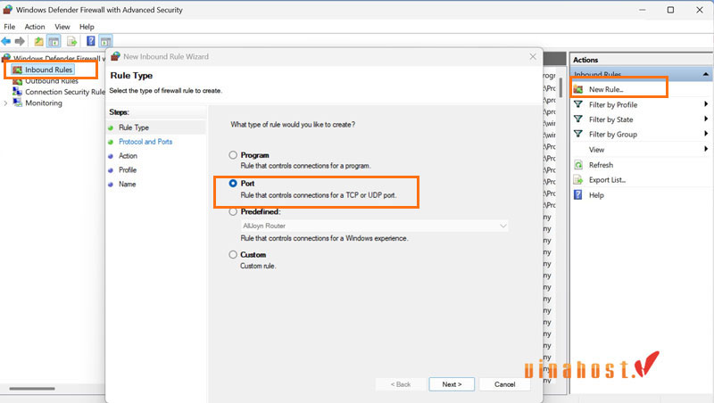Select the Custom rule type radio button
The image size is (714, 403).
pos(233,255)
